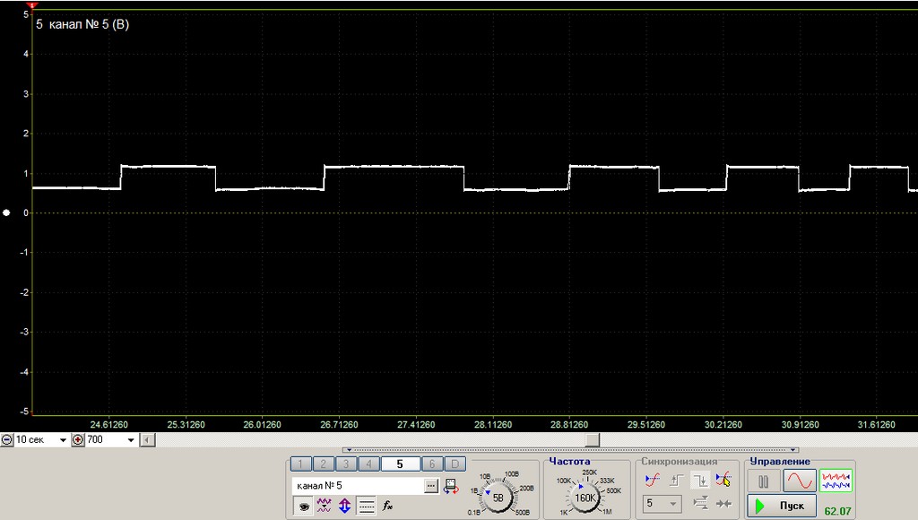Toggle channel 5 visibility eye icon

tap(303, 506)
